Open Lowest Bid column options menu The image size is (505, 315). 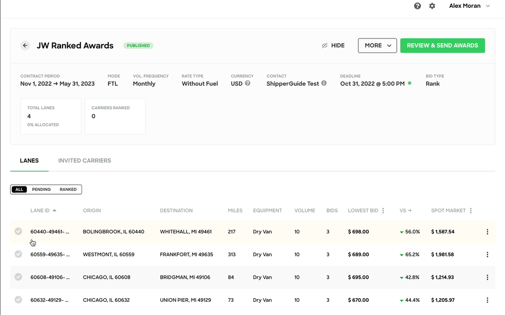pos(383,210)
